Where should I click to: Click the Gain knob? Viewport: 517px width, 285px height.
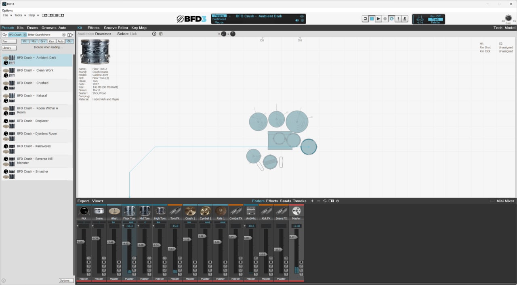508,18
